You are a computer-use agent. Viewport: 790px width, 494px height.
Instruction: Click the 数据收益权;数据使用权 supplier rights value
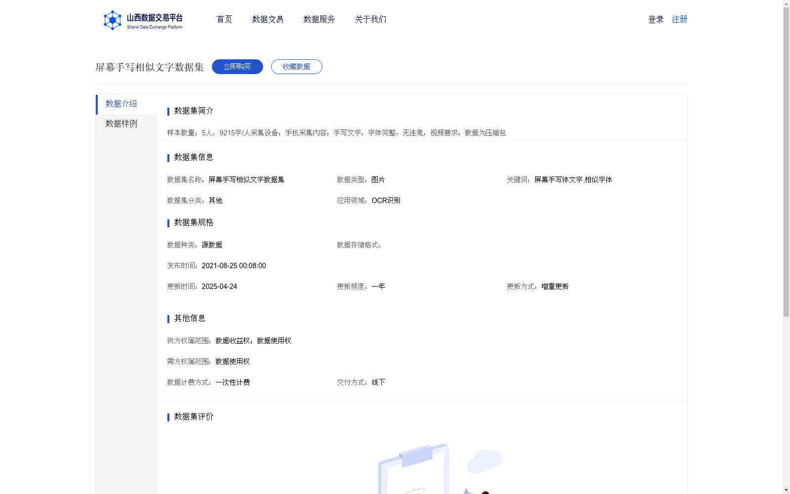point(253,341)
